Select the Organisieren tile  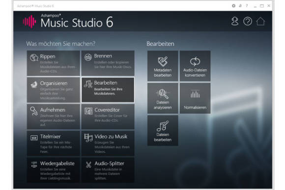53,90
